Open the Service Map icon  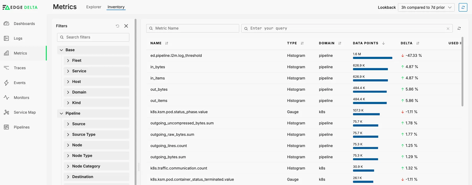[x=7, y=112]
